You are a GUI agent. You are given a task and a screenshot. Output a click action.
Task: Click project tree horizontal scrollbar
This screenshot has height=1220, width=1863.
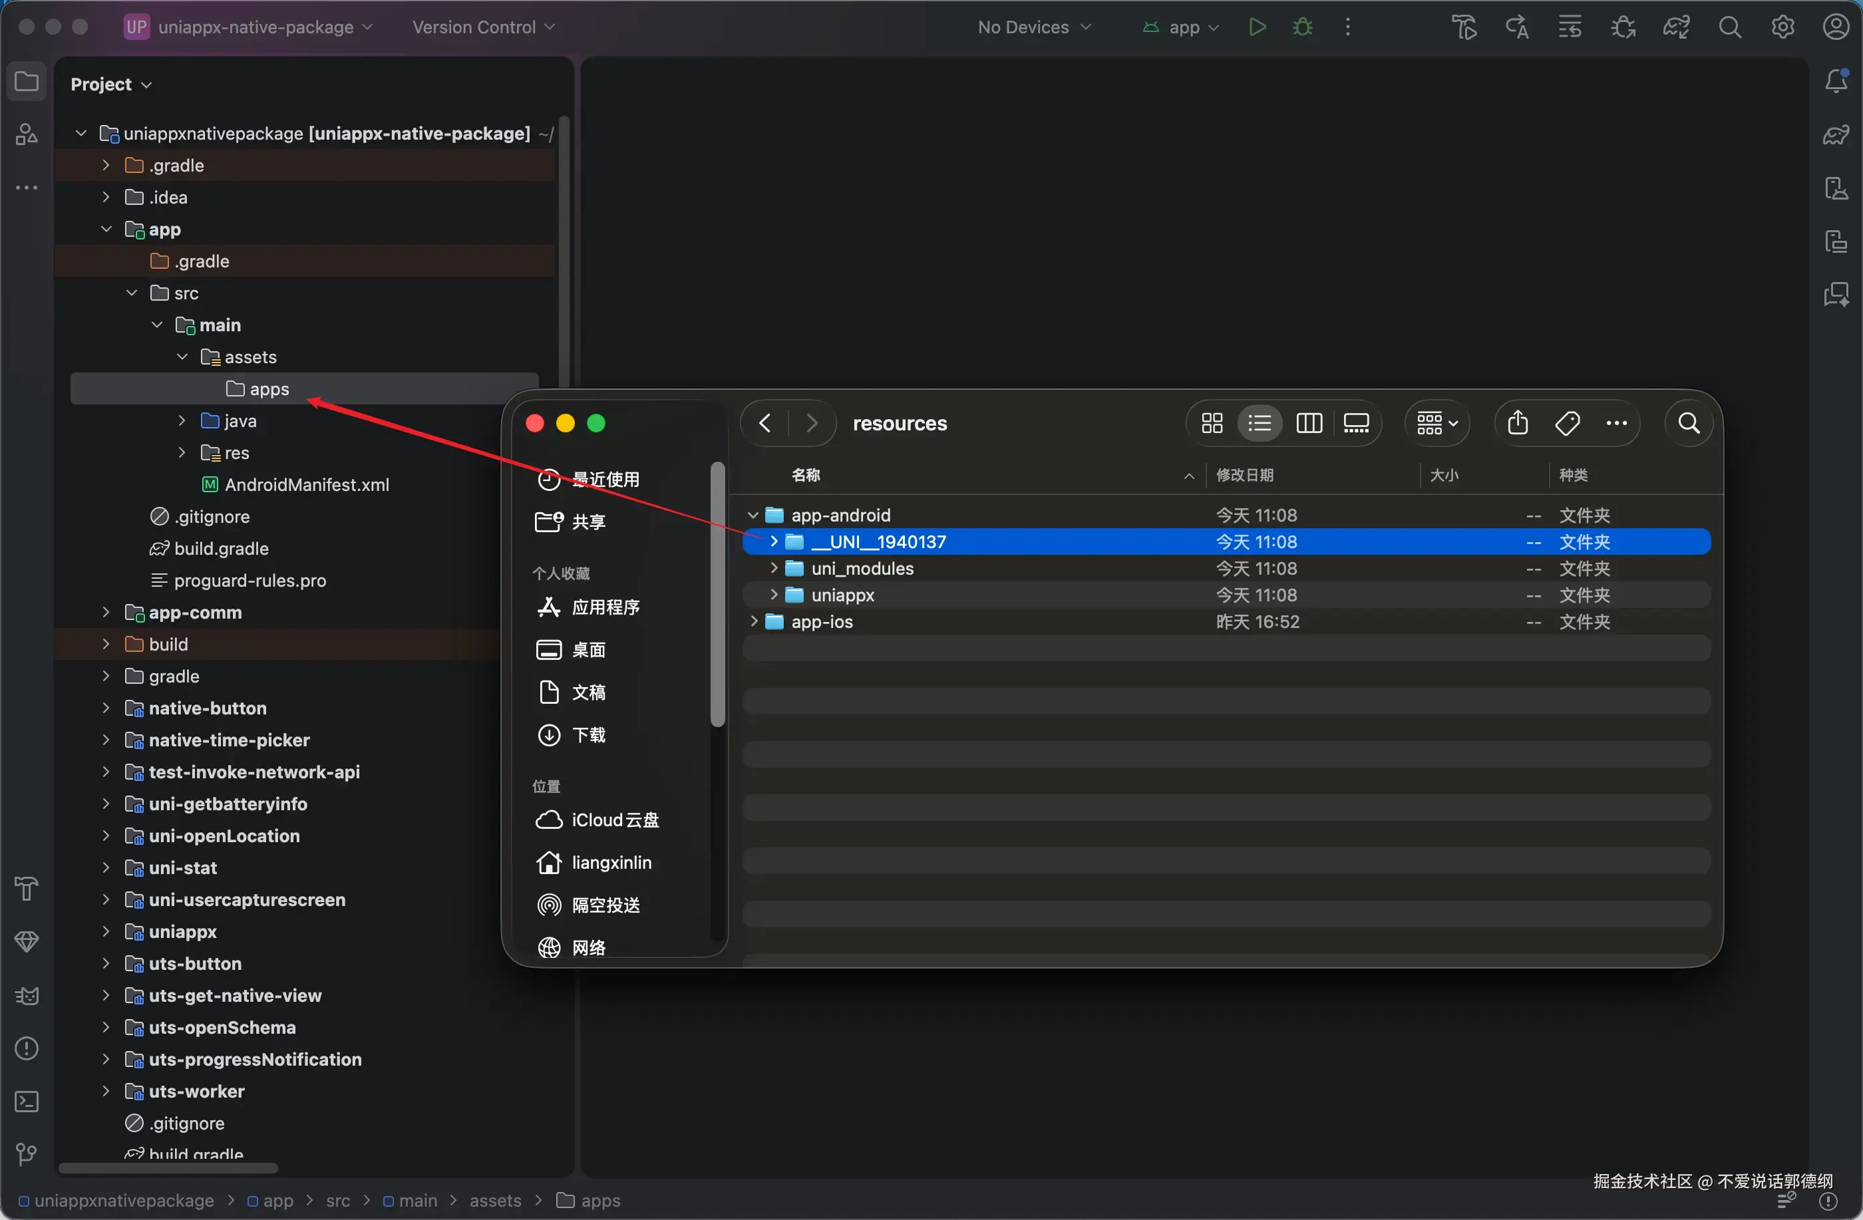pyautogui.click(x=168, y=1168)
